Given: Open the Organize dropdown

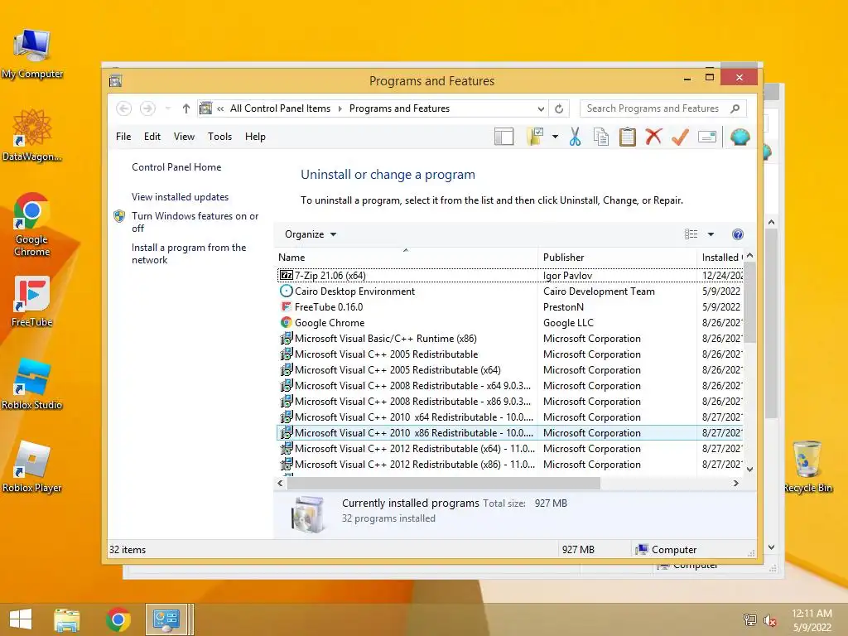Looking at the screenshot, I should click(311, 234).
